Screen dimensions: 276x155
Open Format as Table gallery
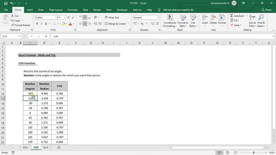(x=183, y=21)
